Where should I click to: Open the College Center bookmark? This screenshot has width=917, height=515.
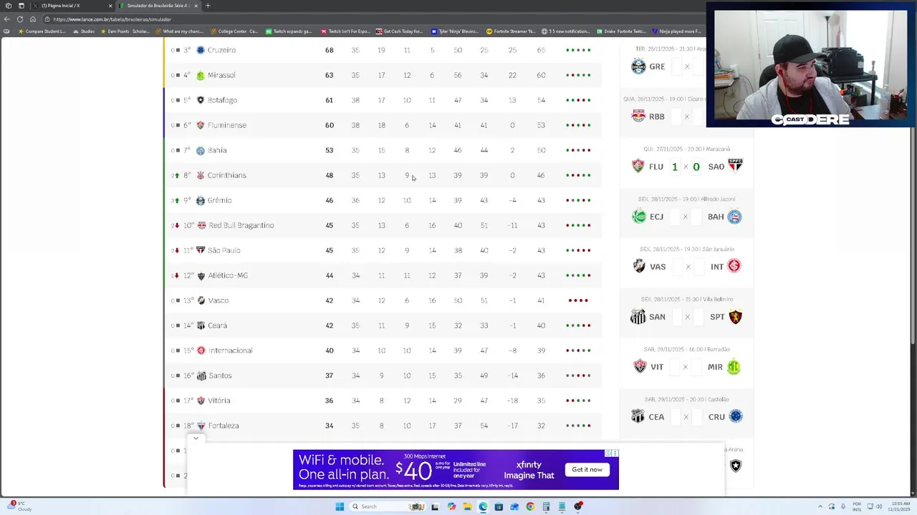[x=234, y=31]
